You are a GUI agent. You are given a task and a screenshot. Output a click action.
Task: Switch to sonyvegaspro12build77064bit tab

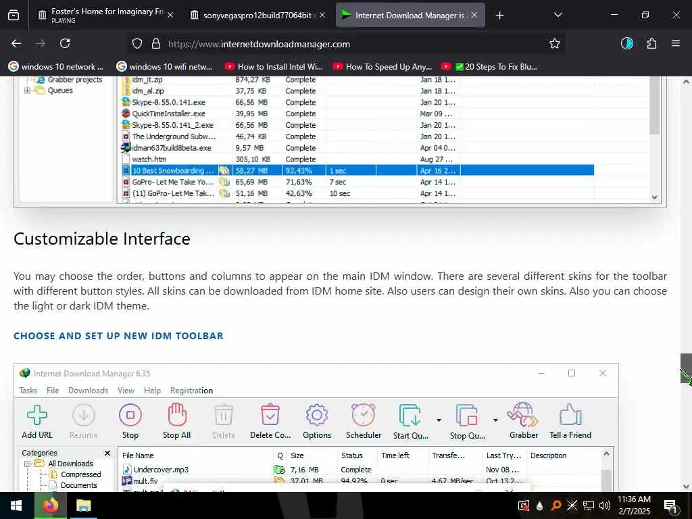[257, 15]
